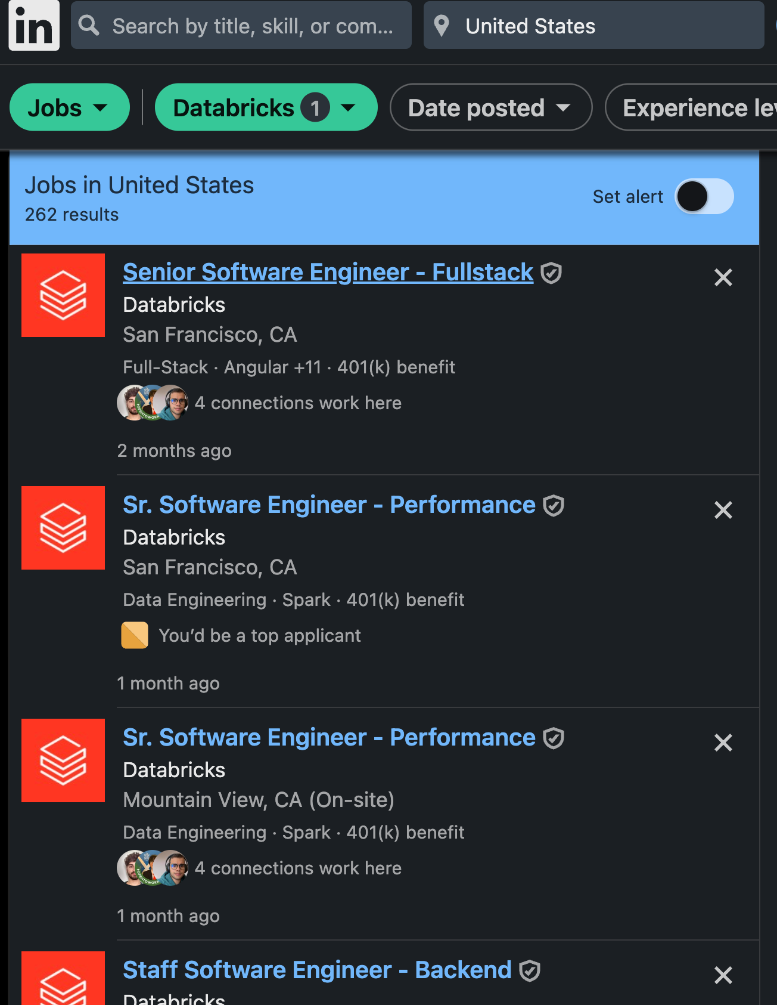Open the Date posted dropdown
The image size is (777, 1005).
coord(491,107)
